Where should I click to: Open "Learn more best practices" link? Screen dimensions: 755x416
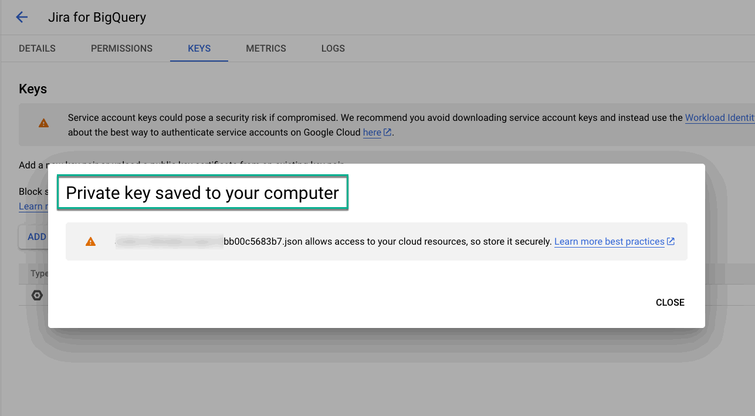pyautogui.click(x=608, y=241)
